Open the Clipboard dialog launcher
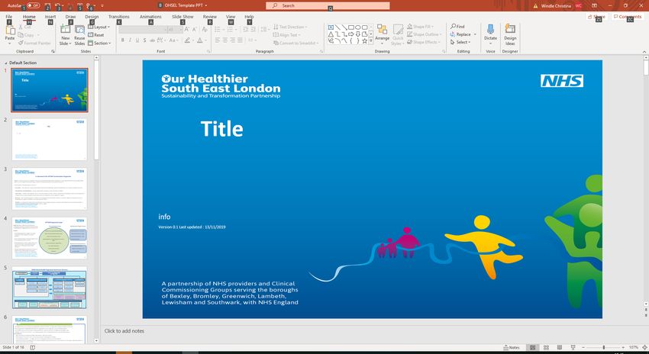Viewport: 649px width, 354px height. point(53,51)
